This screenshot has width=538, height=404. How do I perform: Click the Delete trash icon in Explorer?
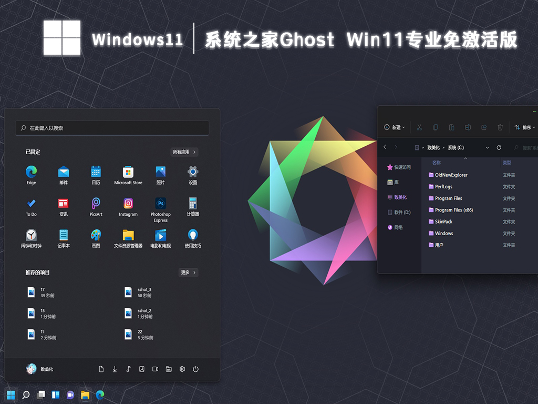click(500, 127)
